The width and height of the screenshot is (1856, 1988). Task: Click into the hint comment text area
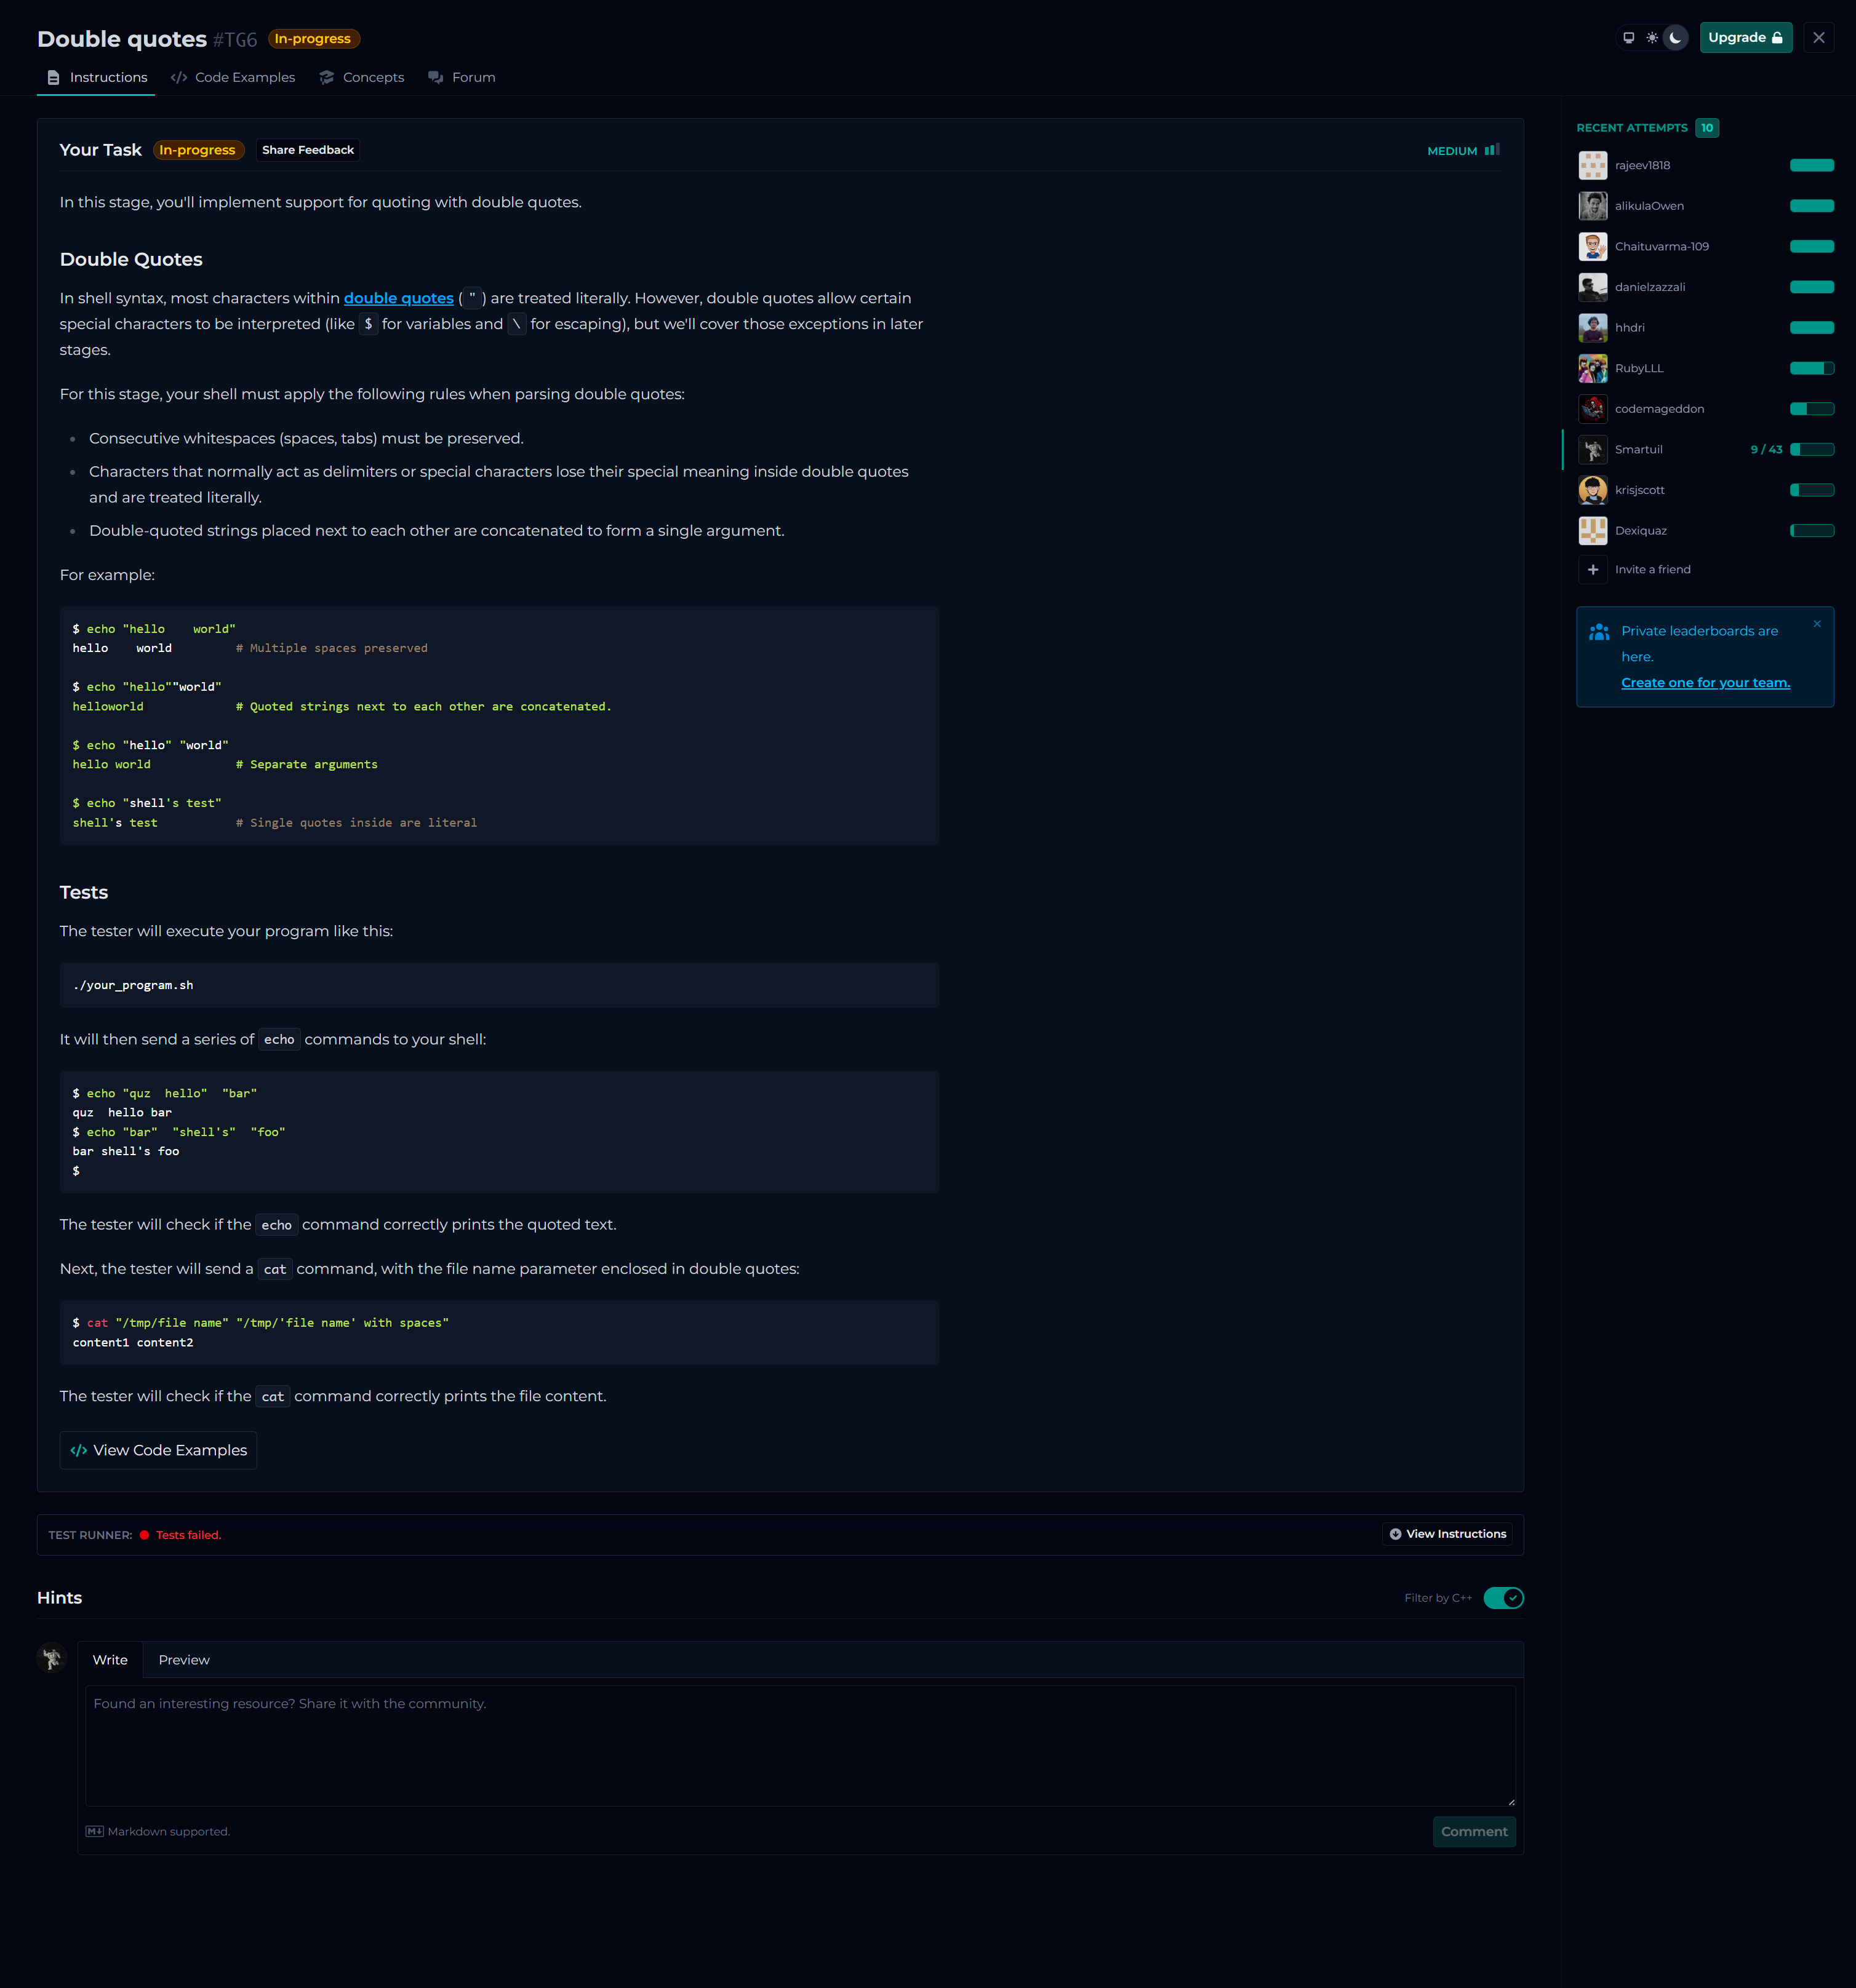[x=801, y=1745]
